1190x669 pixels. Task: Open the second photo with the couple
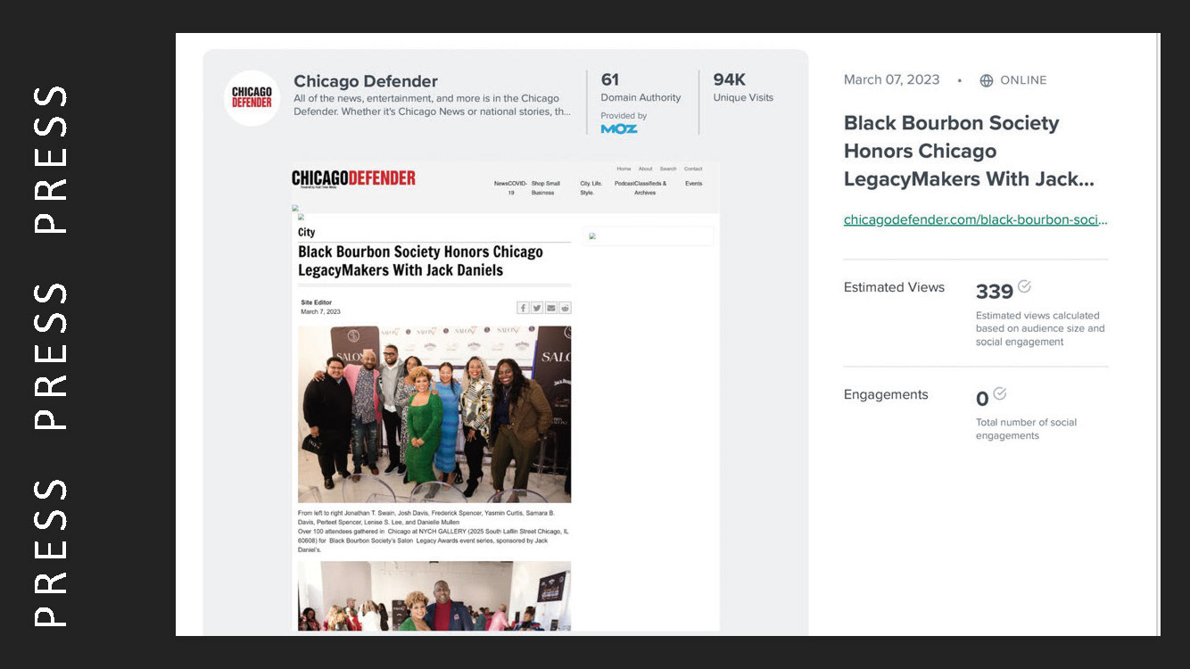434,596
